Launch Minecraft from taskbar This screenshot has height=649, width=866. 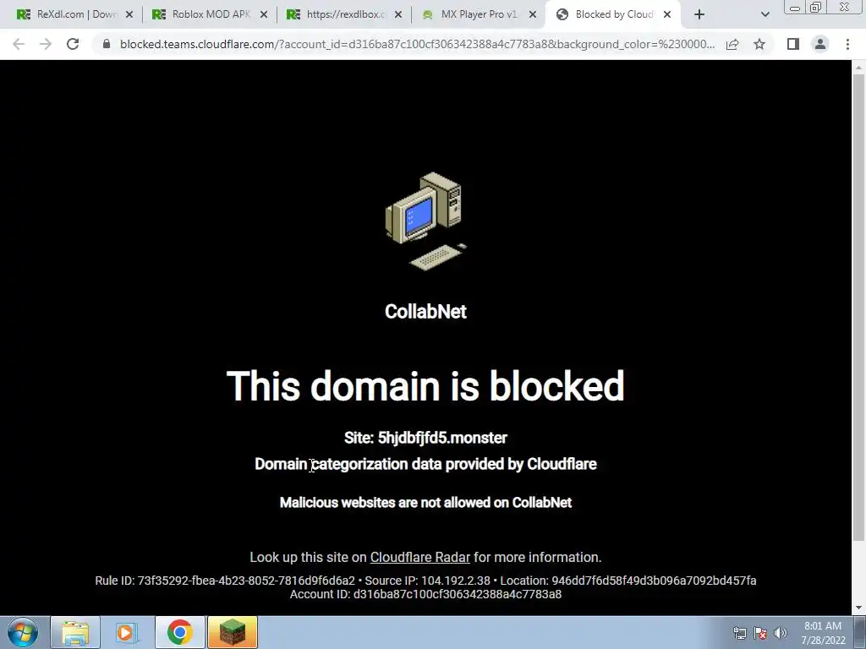(233, 632)
